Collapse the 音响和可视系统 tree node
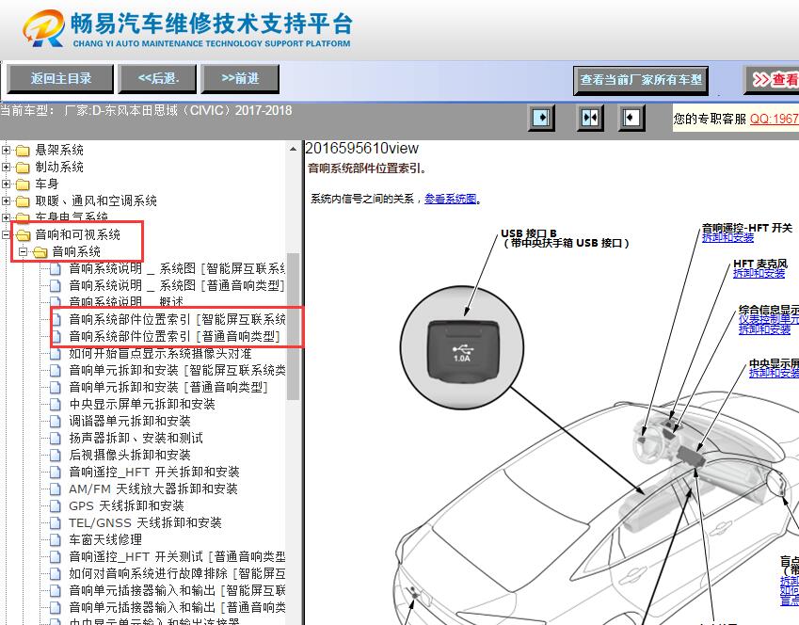The width and height of the screenshot is (799, 625). click(6, 234)
